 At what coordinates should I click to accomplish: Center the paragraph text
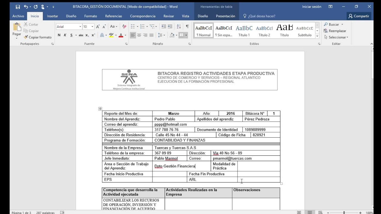(139, 35)
